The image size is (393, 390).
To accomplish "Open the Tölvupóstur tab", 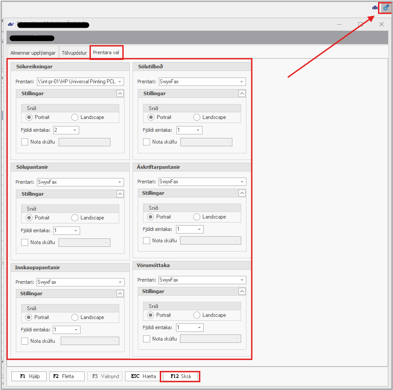I will click(x=74, y=53).
